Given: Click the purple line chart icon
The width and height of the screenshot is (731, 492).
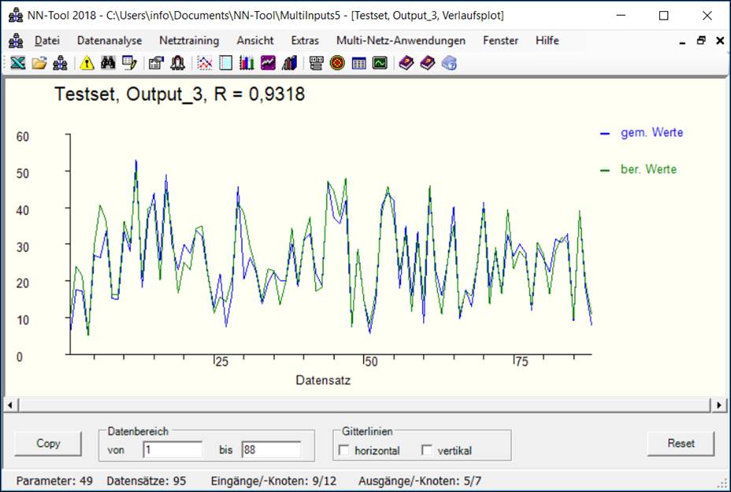Looking at the screenshot, I should pyautogui.click(x=268, y=63).
